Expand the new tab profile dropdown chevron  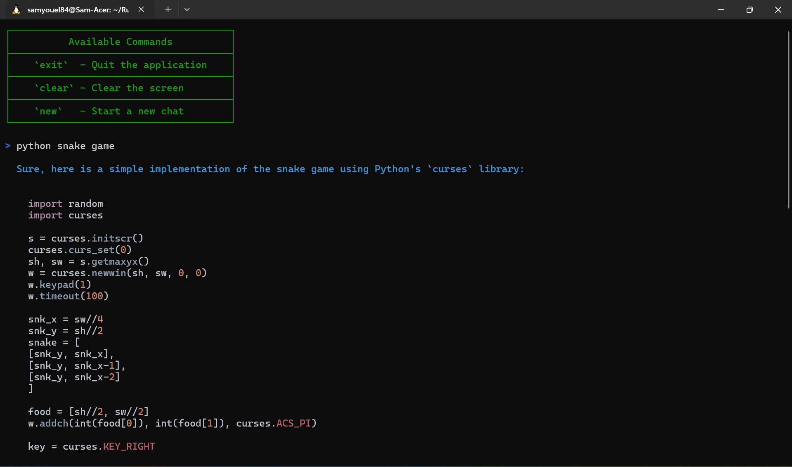[187, 9]
